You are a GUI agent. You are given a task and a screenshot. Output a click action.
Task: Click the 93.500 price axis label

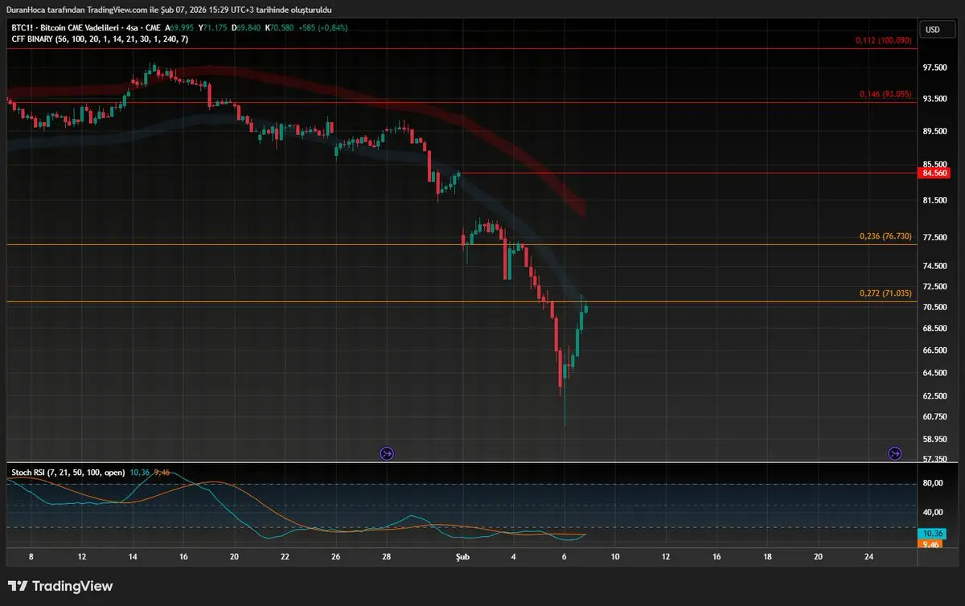pos(934,99)
